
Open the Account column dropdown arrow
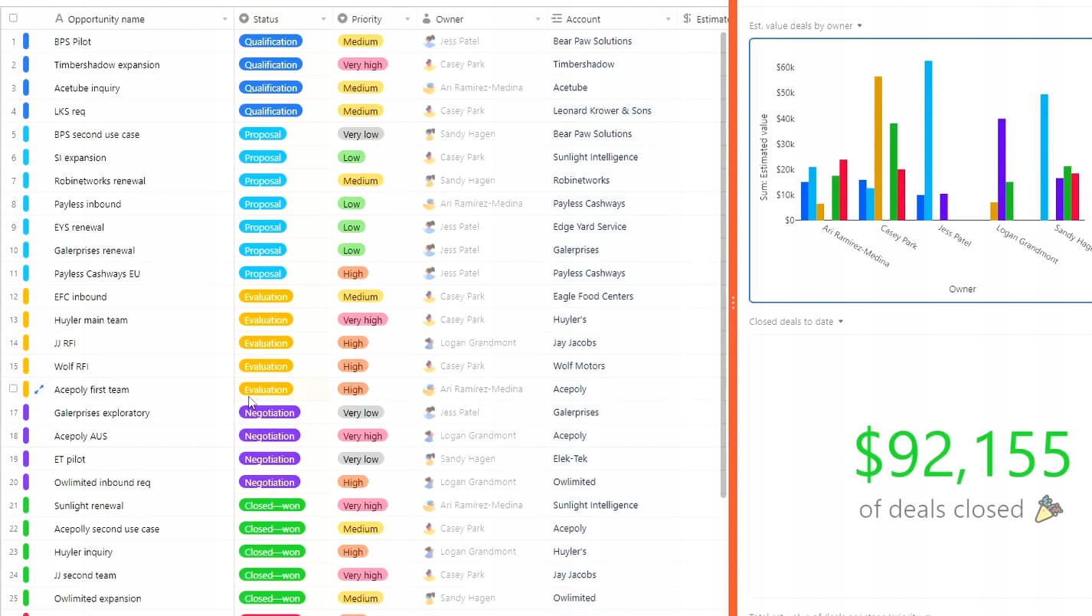coord(668,19)
